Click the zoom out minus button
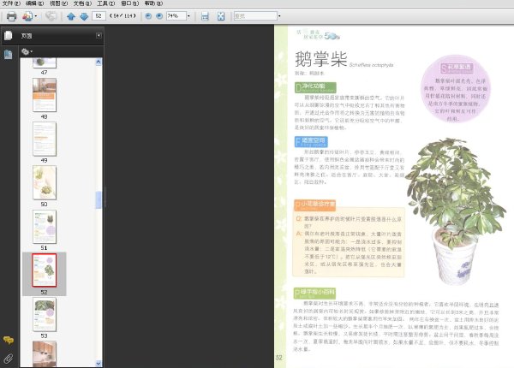514x368 pixels. point(148,15)
